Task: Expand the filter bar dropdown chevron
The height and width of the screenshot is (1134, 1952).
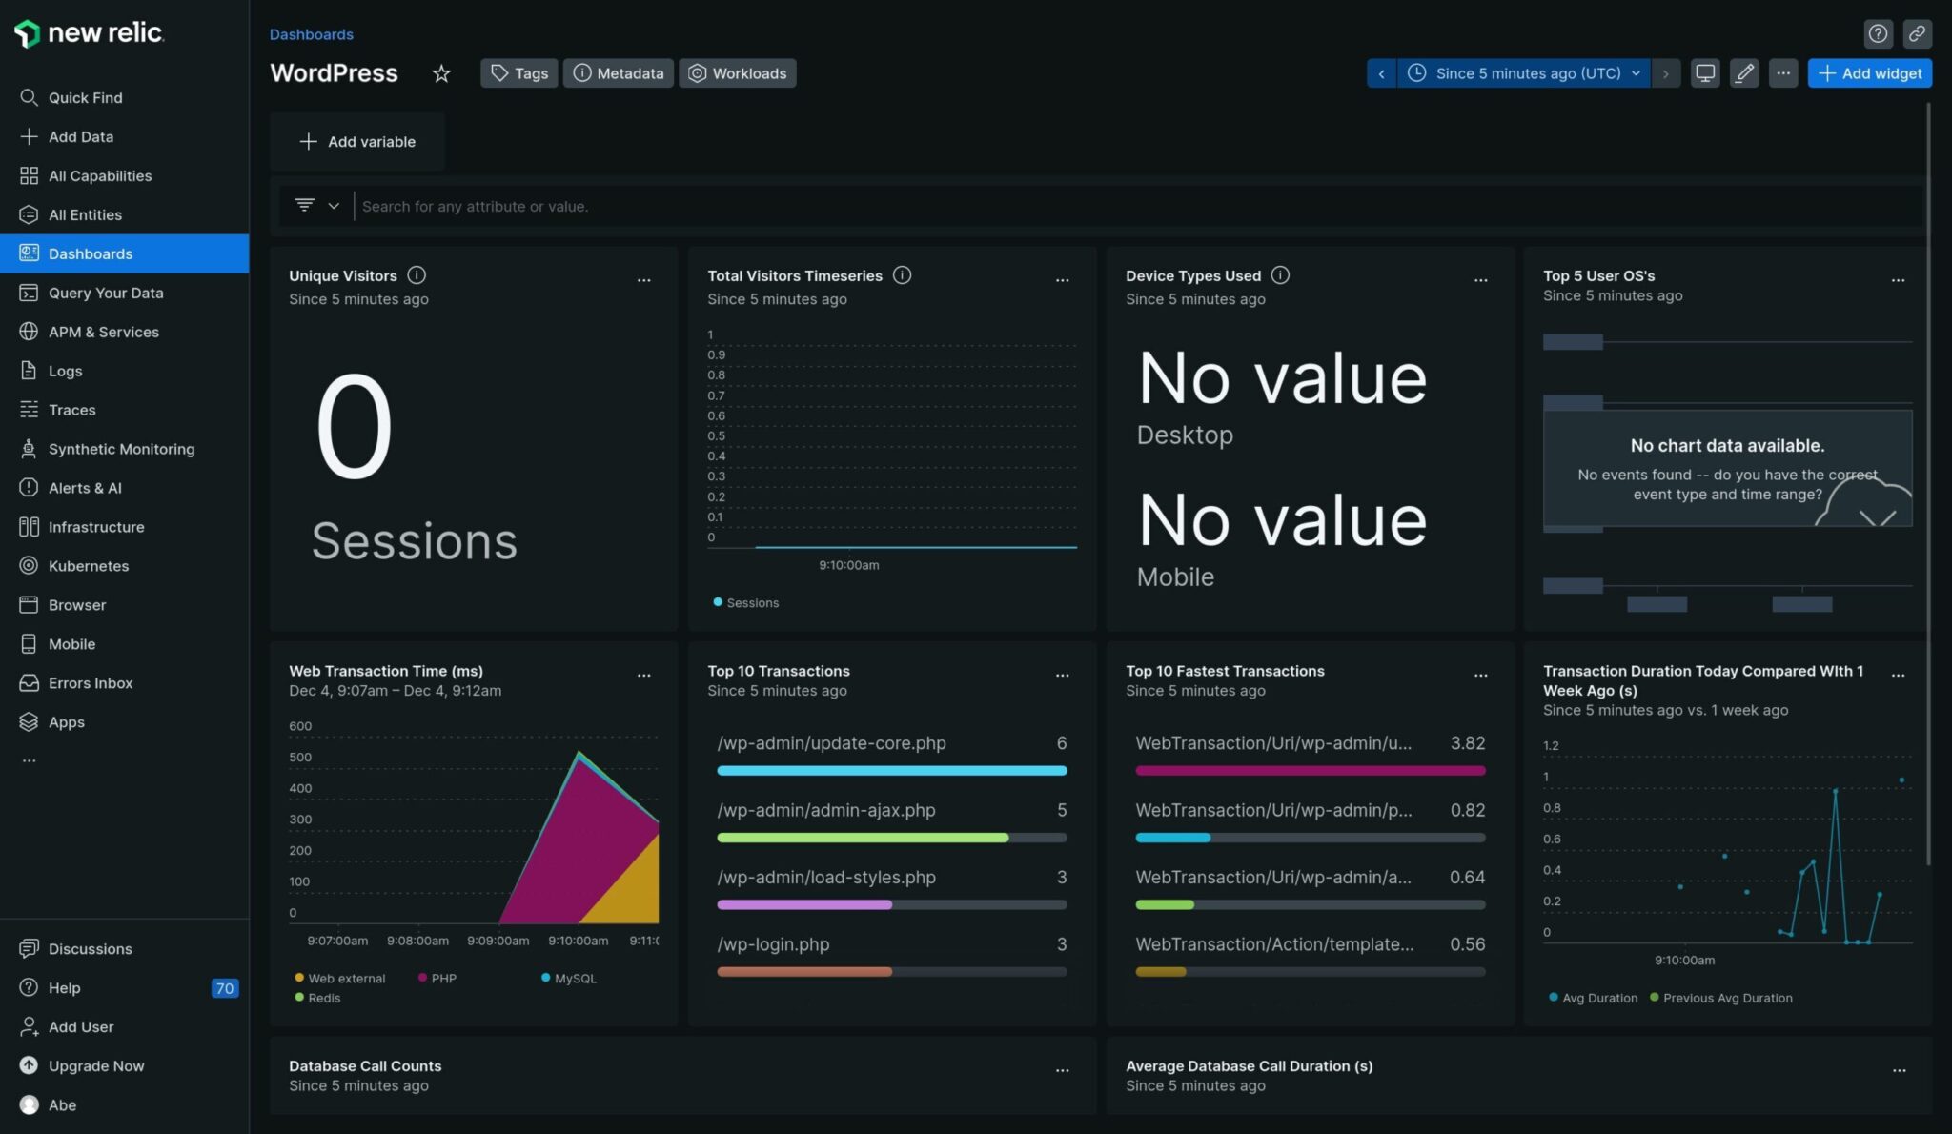Action: [333, 206]
